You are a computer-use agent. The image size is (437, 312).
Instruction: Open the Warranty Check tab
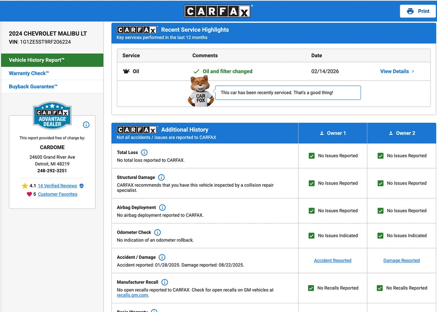tap(52, 73)
